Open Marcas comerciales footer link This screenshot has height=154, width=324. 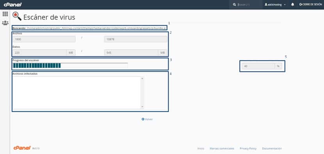coord(222,149)
